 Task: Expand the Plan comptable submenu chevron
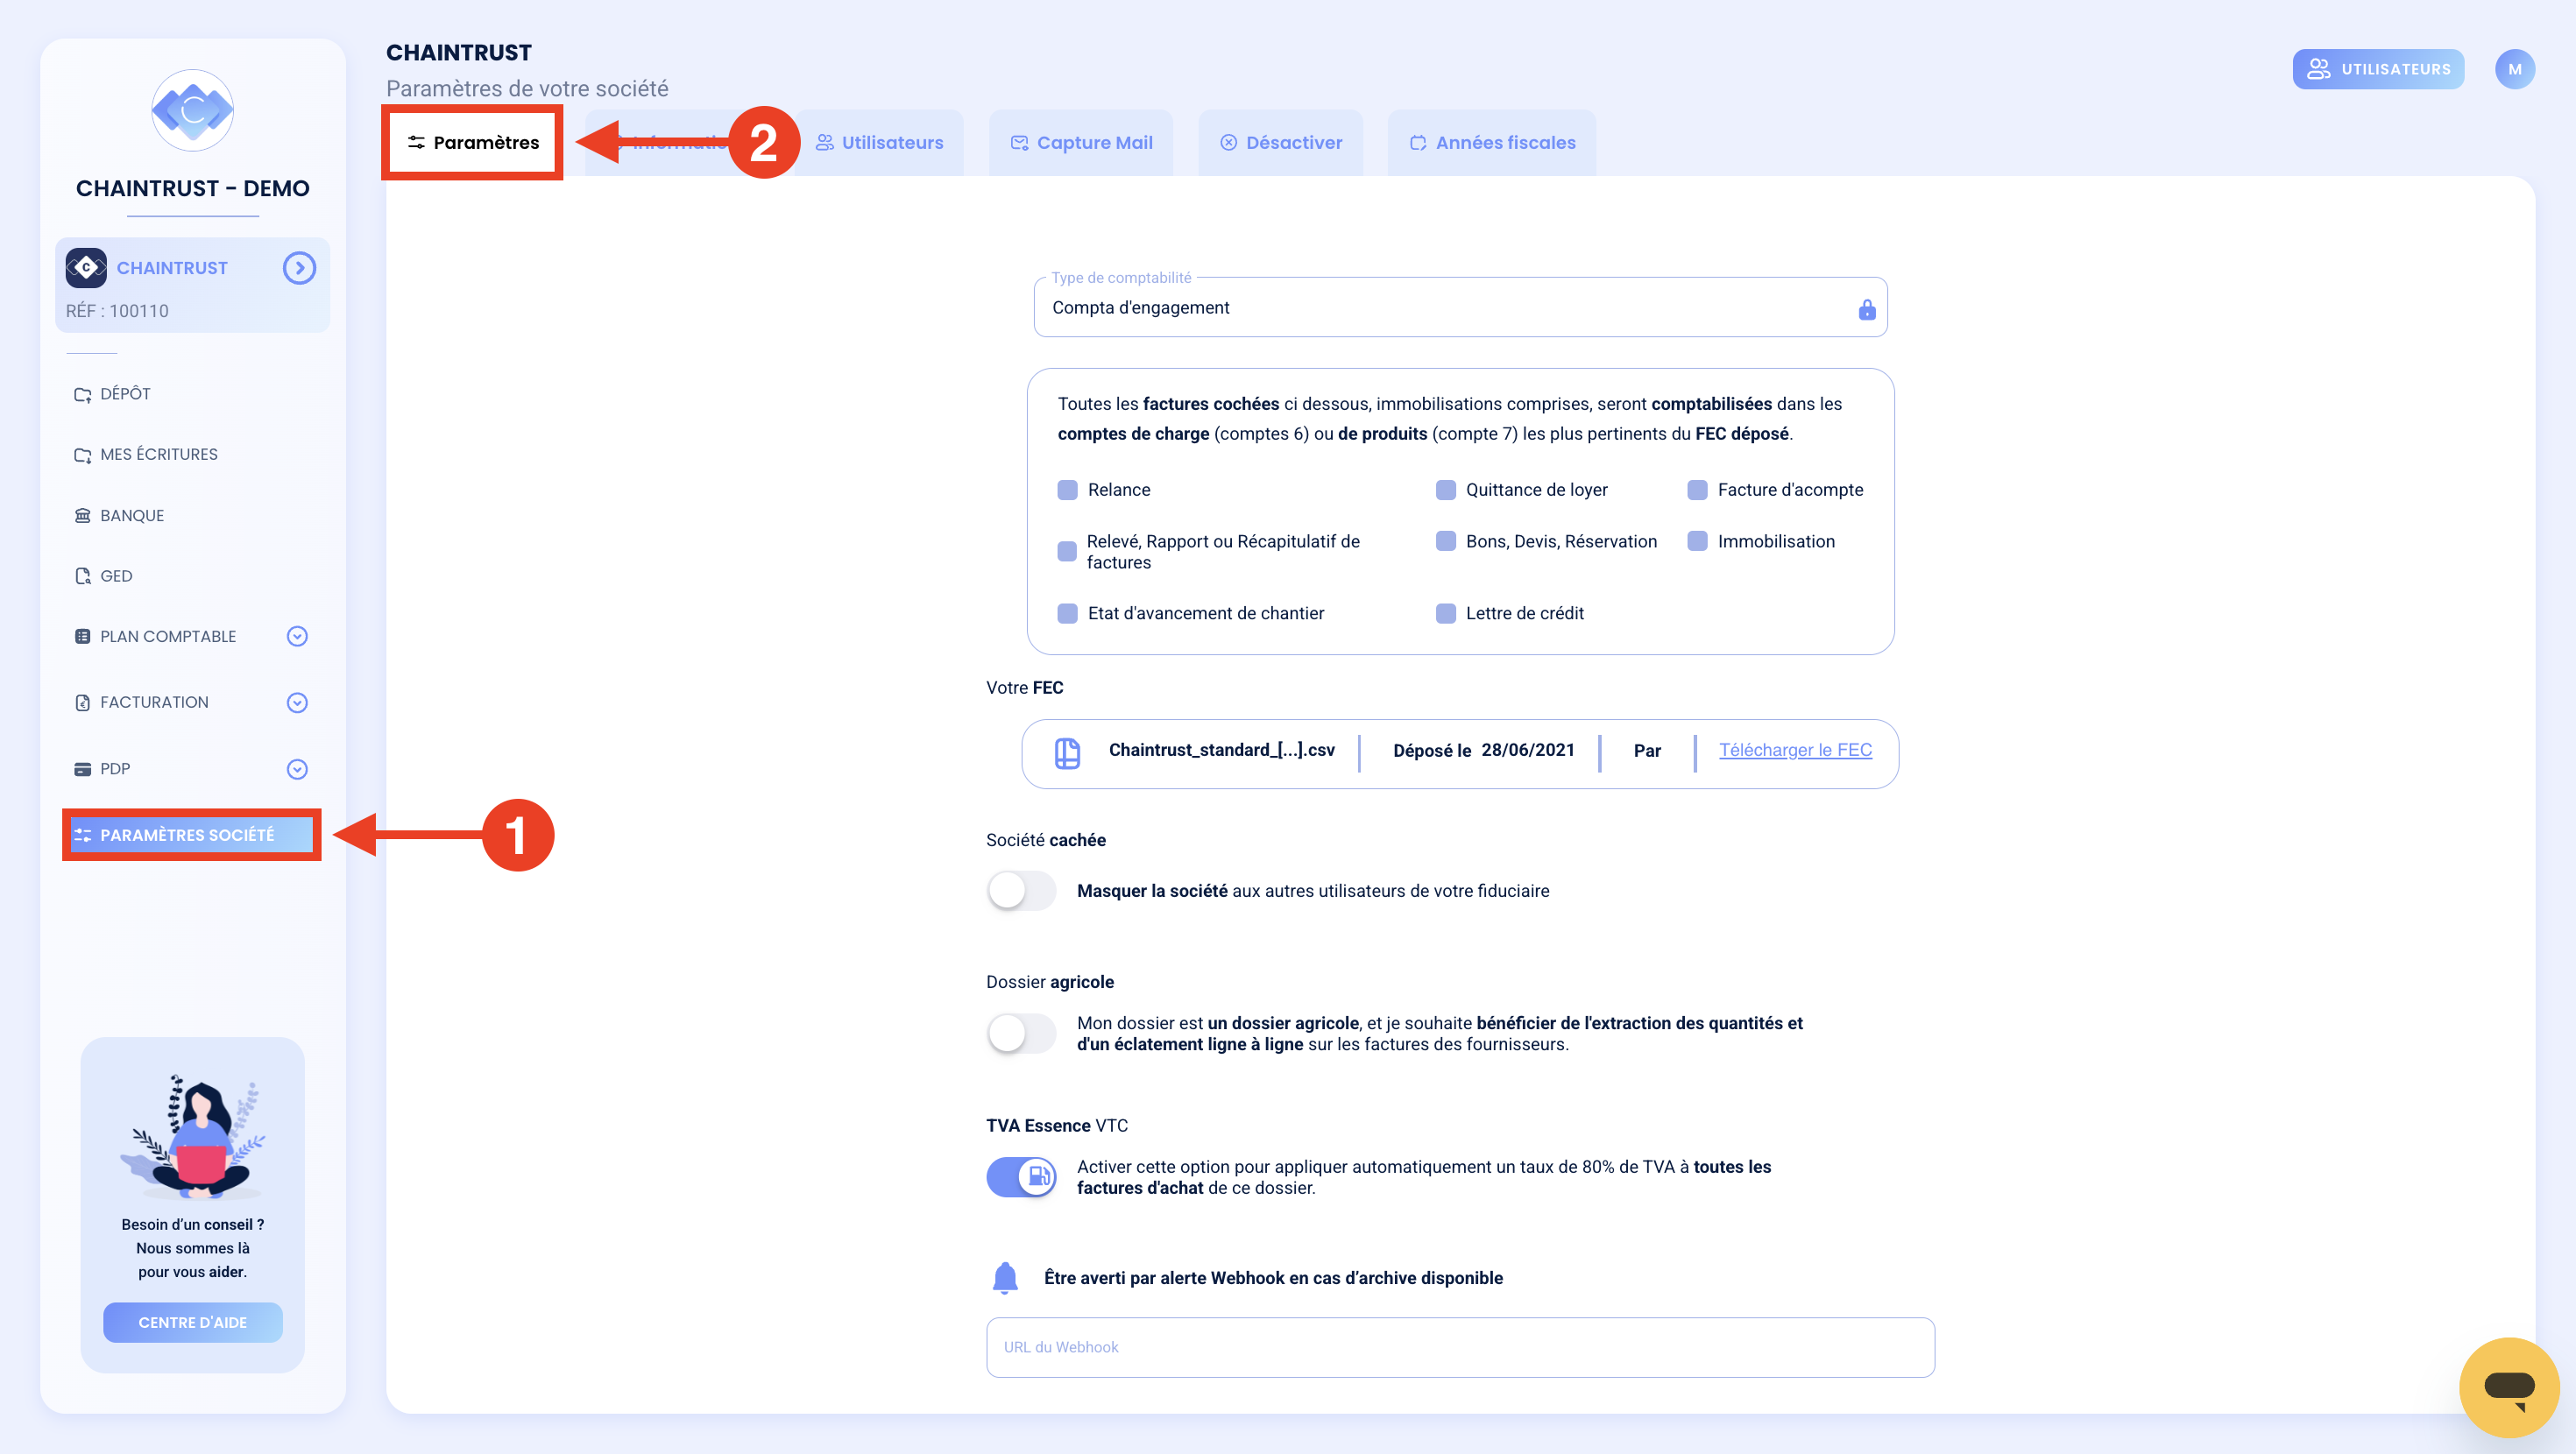(x=297, y=636)
